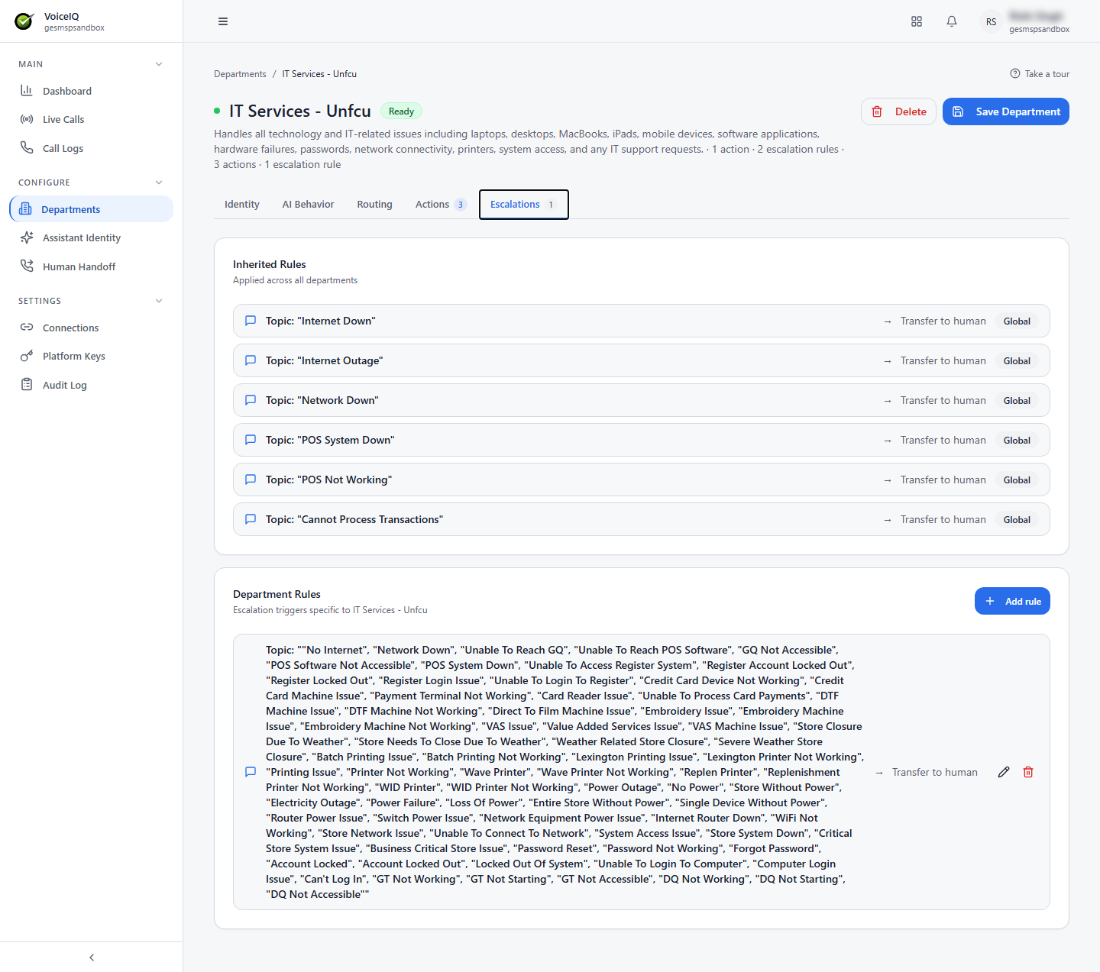
Task: Click the Audit Log clipboard icon
Action: [x=27, y=384]
